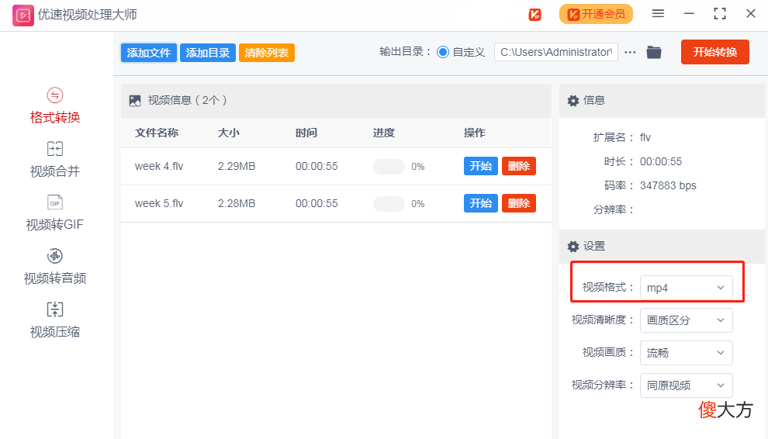Open the output folder icon

pos(654,52)
